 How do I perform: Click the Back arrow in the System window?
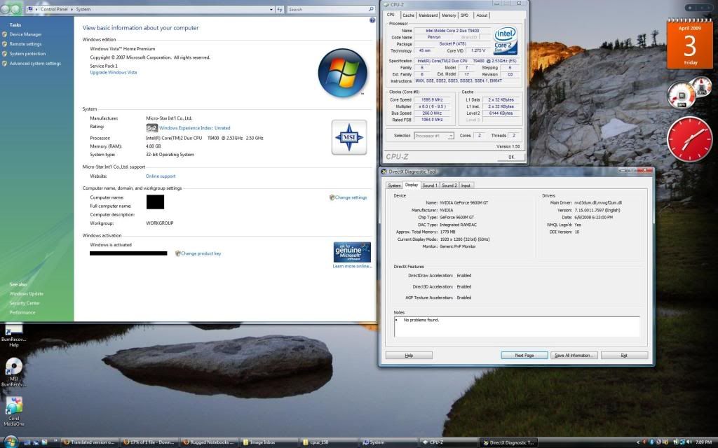tap(5, 9)
